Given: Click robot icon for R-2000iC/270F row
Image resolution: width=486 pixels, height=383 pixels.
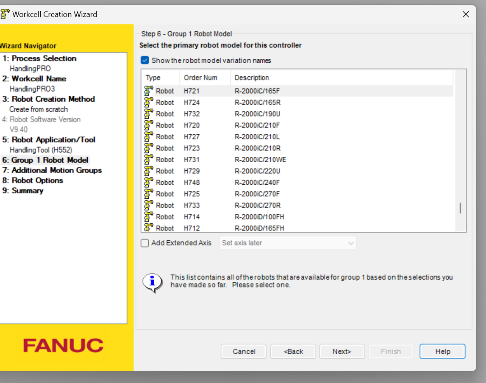Looking at the screenshot, I should point(149,194).
